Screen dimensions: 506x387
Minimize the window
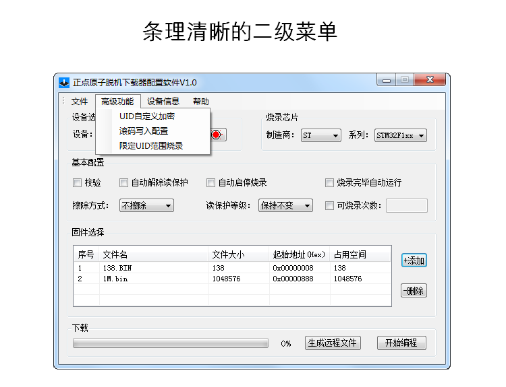pos(387,80)
